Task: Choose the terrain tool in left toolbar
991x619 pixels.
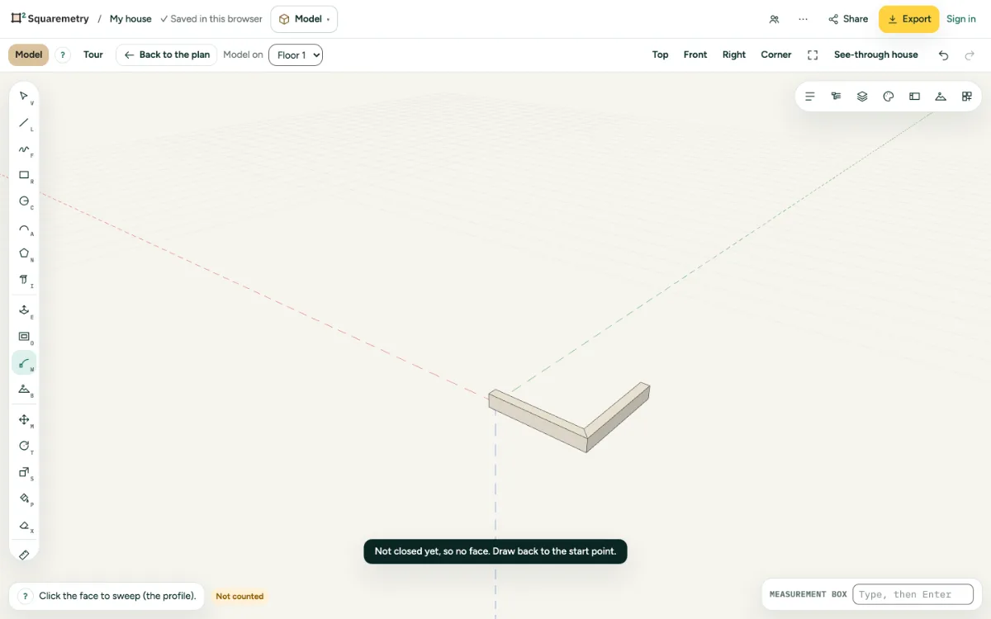Action: pos(24,390)
